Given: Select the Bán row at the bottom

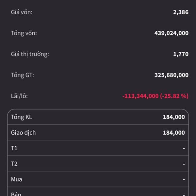Looking at the screenshot, I should pyautogui.click(x=98, y=192).
